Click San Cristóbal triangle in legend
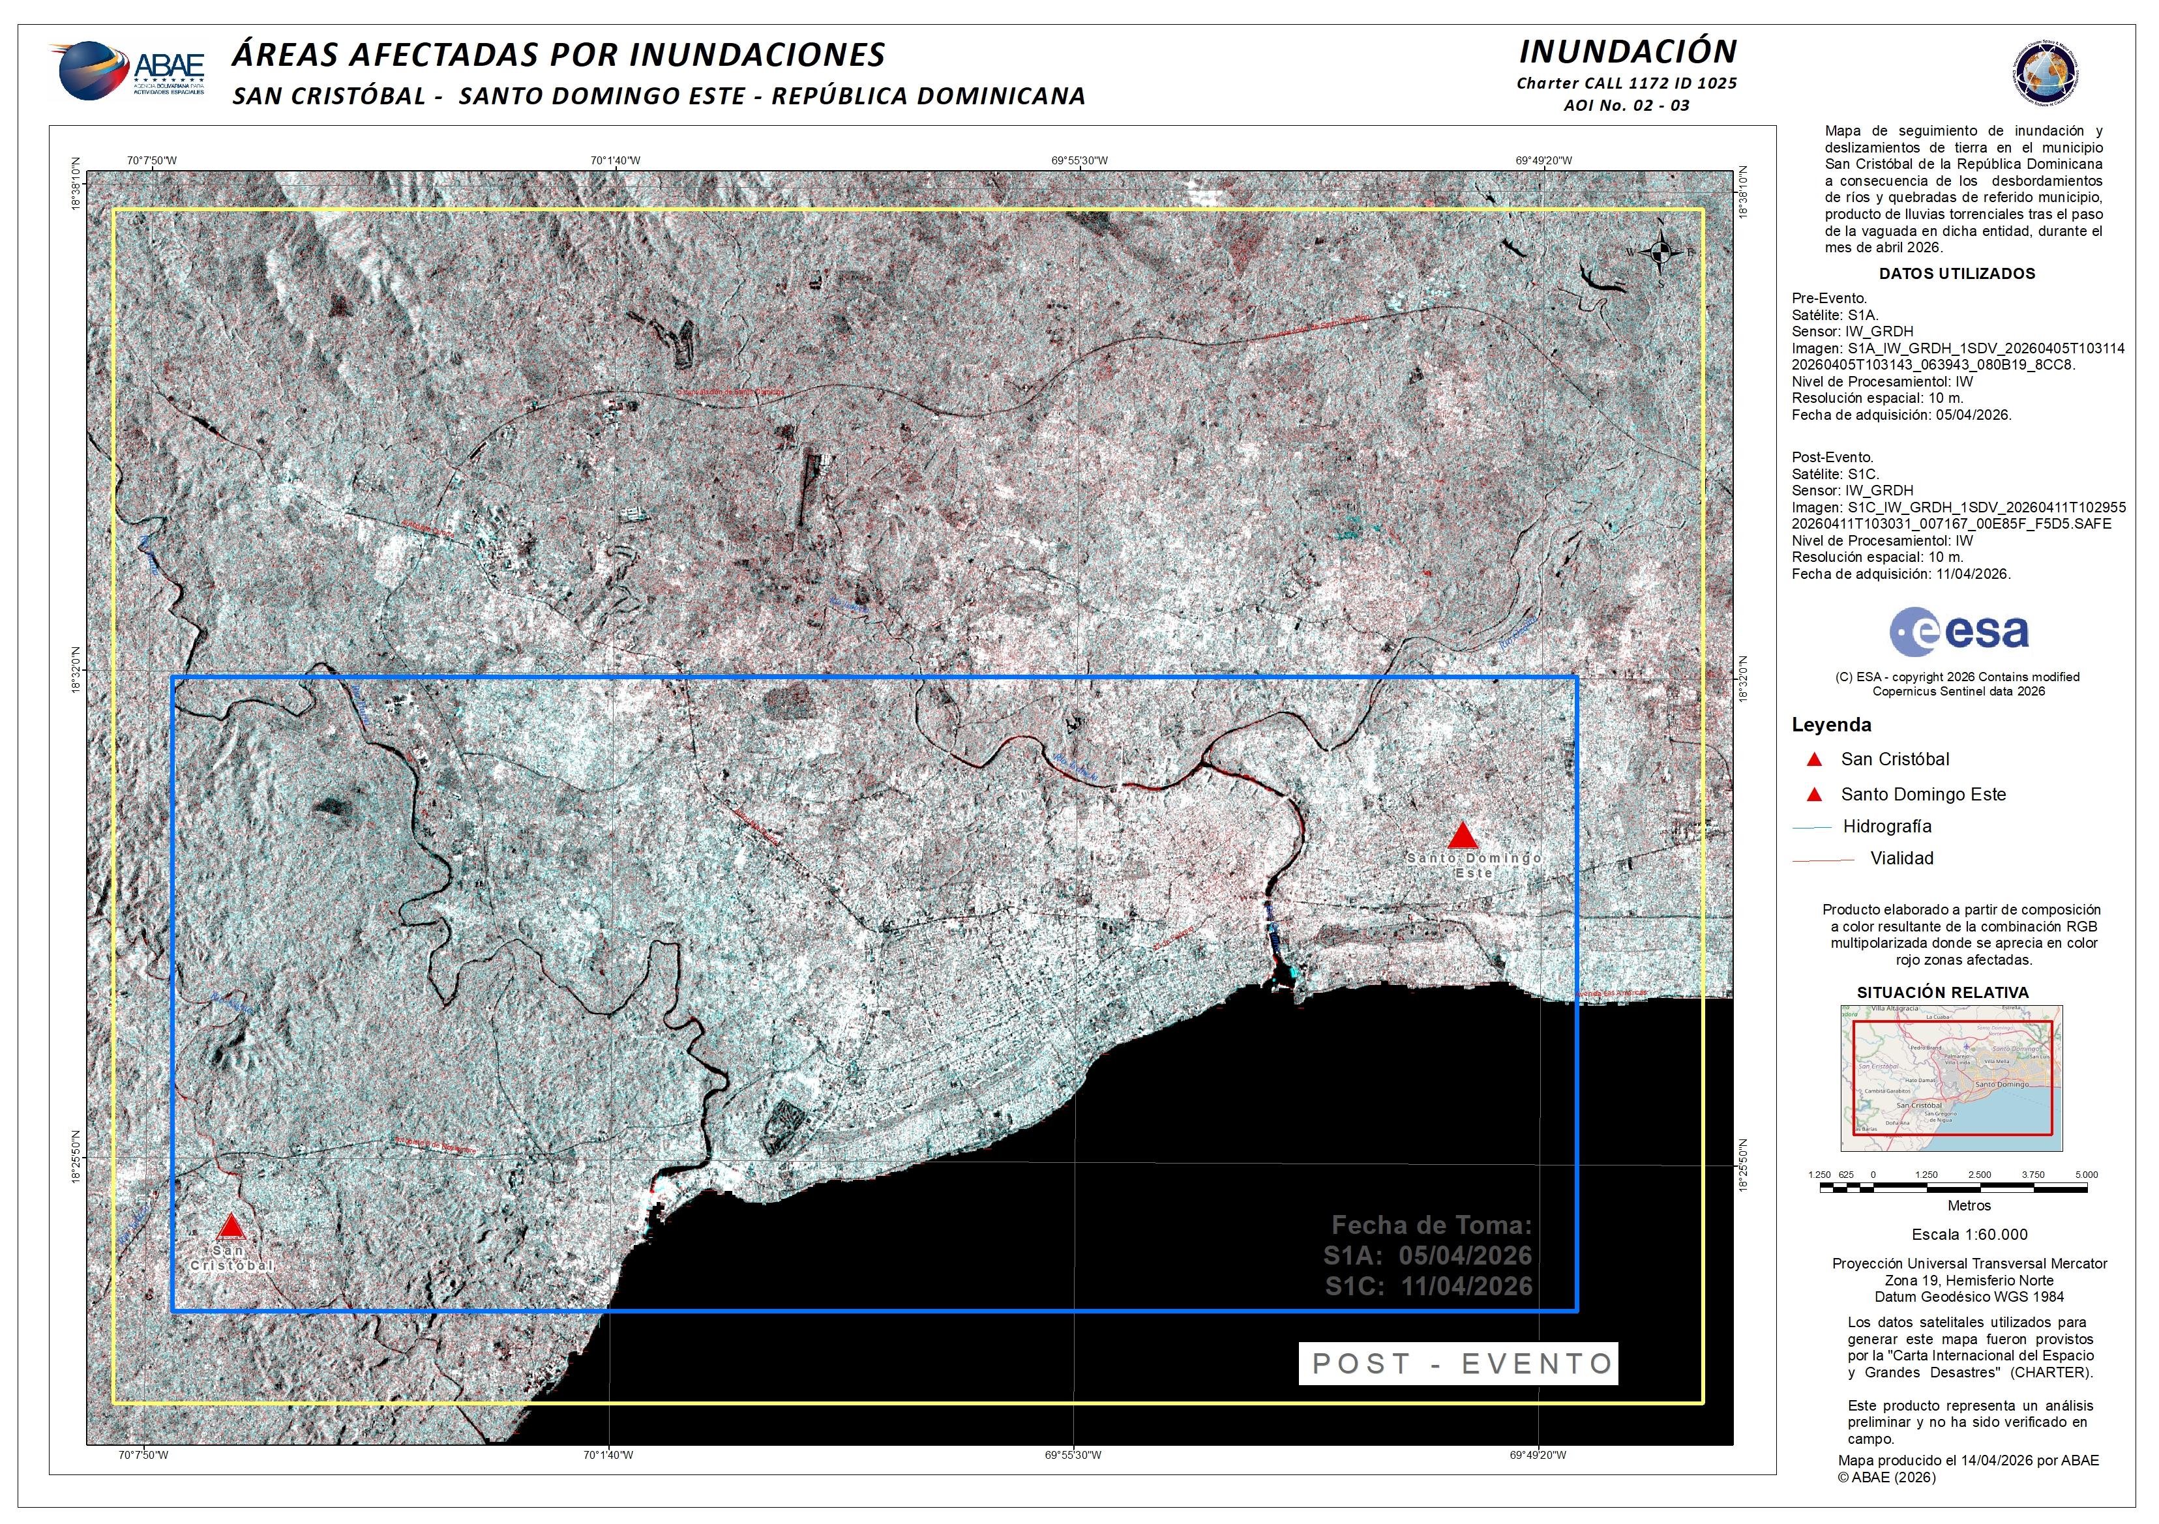The width and height of the screenshot is (2159, 1524). (1815, 759)
